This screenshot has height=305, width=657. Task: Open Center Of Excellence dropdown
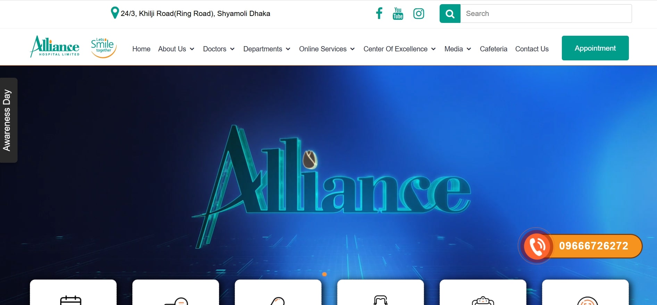click(x=399, y=49)
